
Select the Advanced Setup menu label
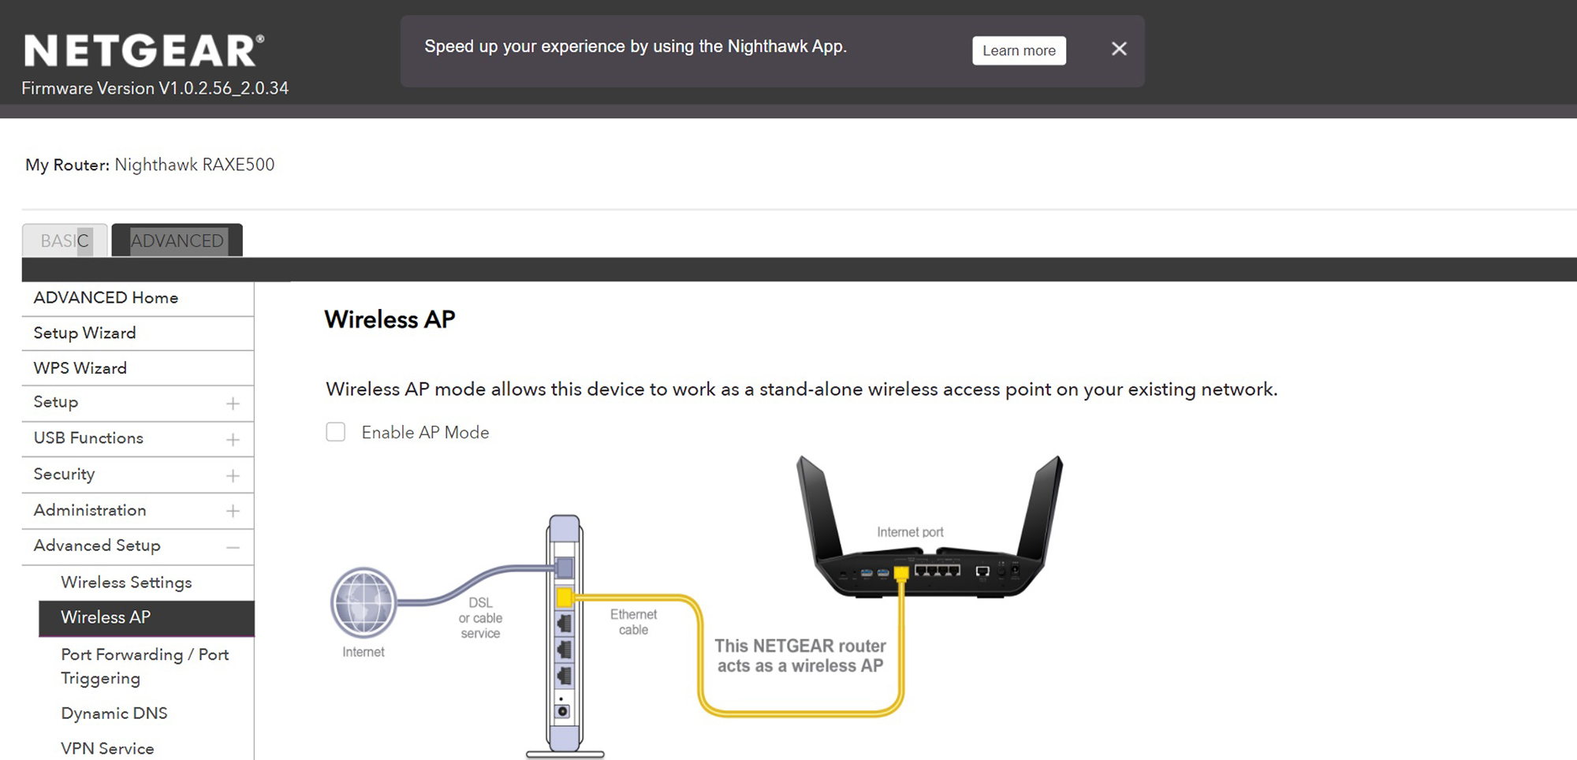97,546
